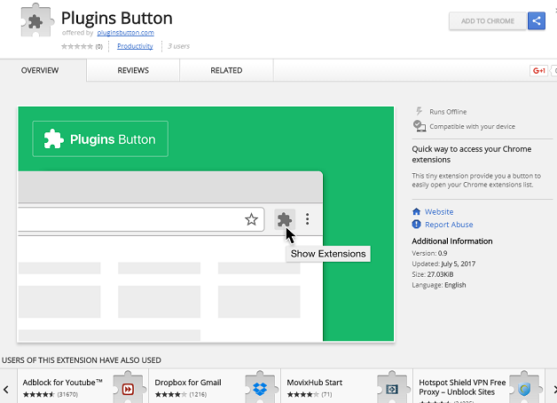Image resolution: width=557 pixels, height=403 pixels.
Task: Switch to the Reviews tab
Action: [x=133, y=70]
